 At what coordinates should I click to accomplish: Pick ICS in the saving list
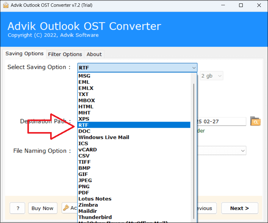coord(134,143)
